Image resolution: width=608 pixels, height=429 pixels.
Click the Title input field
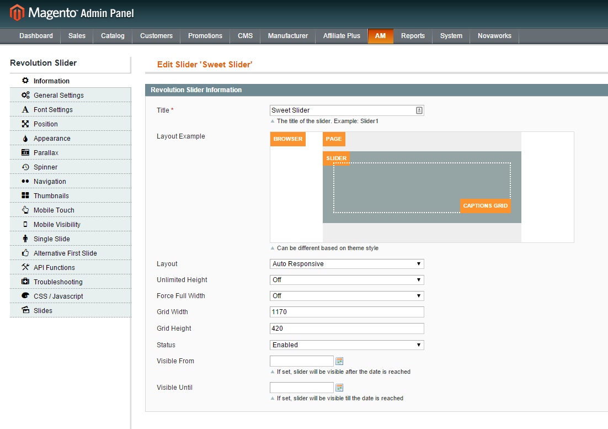coord(346,110)
